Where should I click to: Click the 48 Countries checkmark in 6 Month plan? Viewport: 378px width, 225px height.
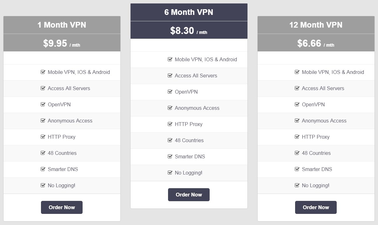(x=170, y=140)
